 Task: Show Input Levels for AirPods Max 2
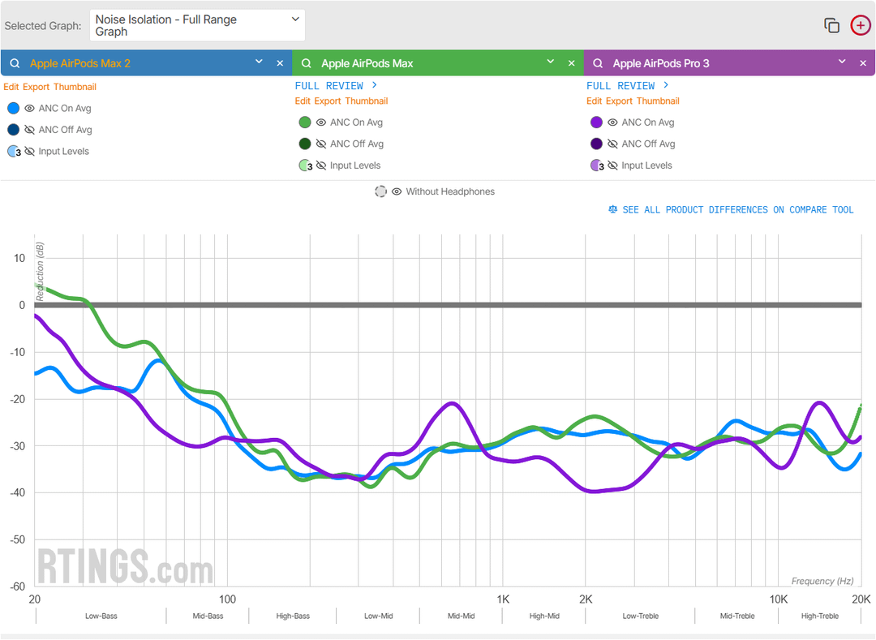[x=30, y=152]
